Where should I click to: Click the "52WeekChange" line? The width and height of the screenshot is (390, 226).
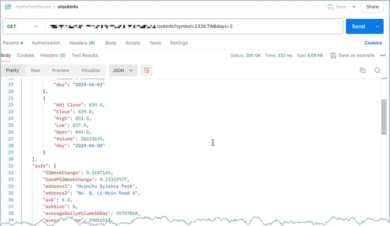(78, 173)
